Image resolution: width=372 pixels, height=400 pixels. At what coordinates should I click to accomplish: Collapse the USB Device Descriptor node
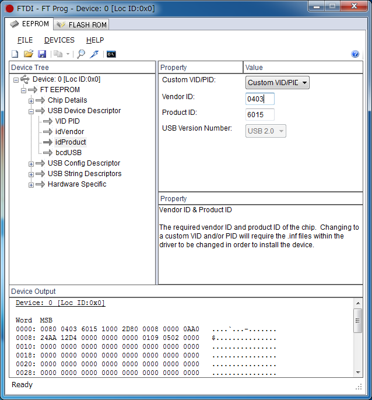pos(31,111)
